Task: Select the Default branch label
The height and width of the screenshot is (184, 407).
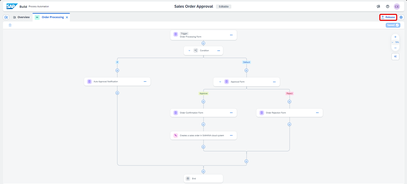Action: pos(246,62)
